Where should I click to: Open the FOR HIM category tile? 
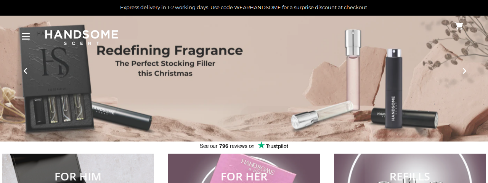pyautogui.click(x=78, y=169)
